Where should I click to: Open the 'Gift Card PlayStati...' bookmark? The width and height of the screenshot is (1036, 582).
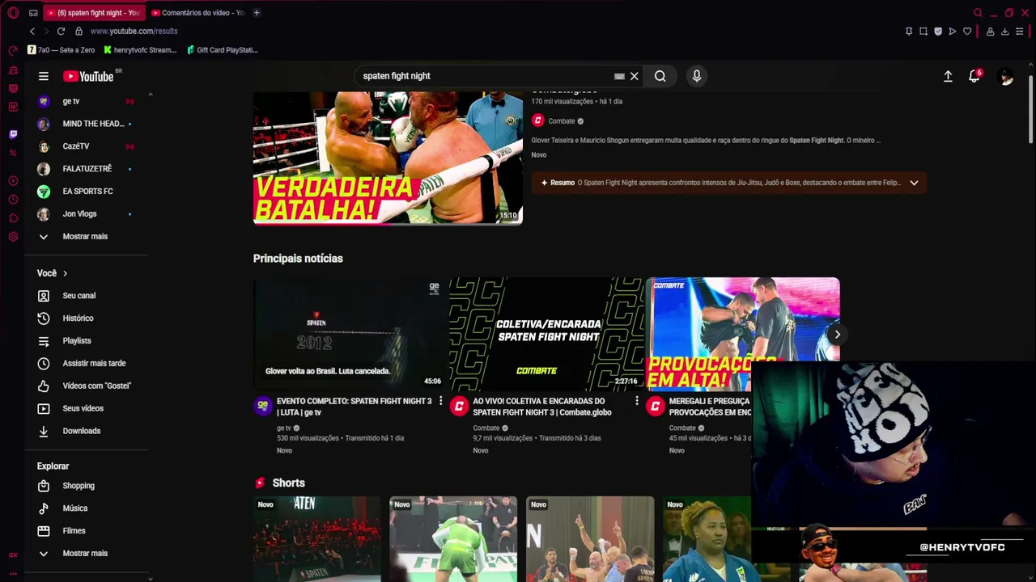tap(223, 50)
